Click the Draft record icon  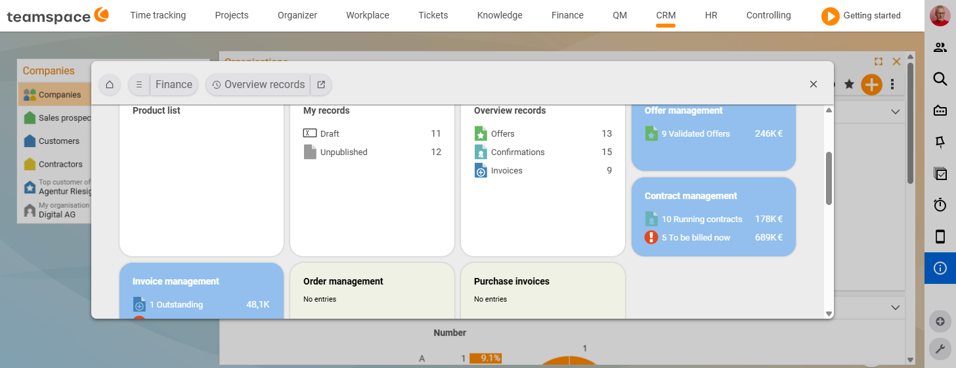[x=310, y=133]
